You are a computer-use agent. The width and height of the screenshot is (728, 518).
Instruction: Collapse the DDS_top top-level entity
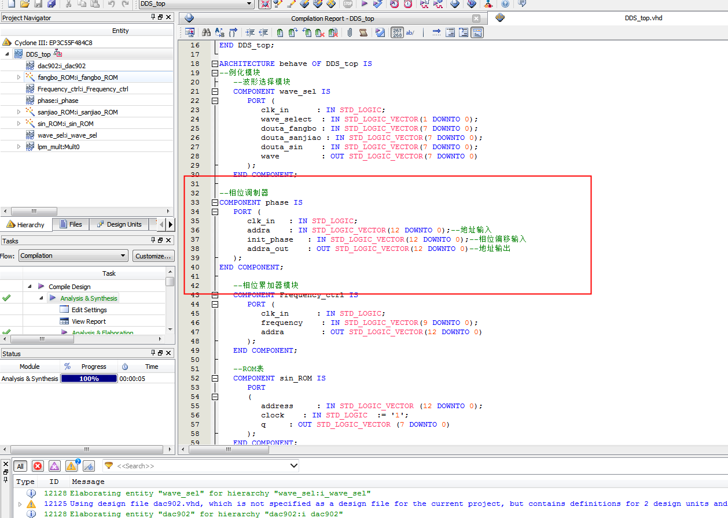pos(7,54)
